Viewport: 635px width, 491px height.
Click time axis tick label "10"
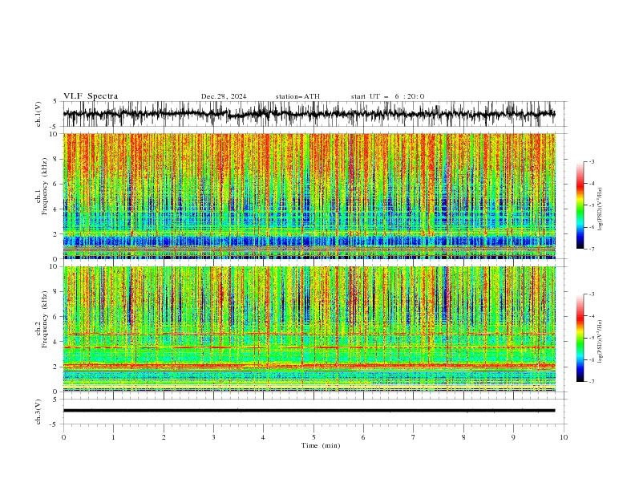[x=564, y=437]
